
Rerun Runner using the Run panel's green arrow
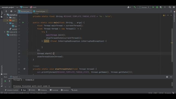(x=5, y=81)
